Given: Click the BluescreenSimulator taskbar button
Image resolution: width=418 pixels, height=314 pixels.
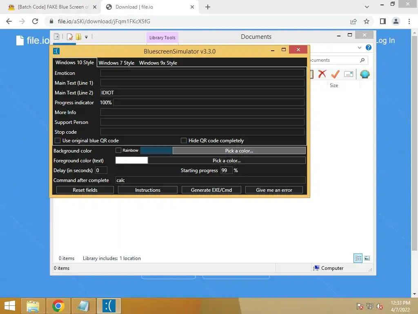Looking at the screenshot, I should [109, 306].
